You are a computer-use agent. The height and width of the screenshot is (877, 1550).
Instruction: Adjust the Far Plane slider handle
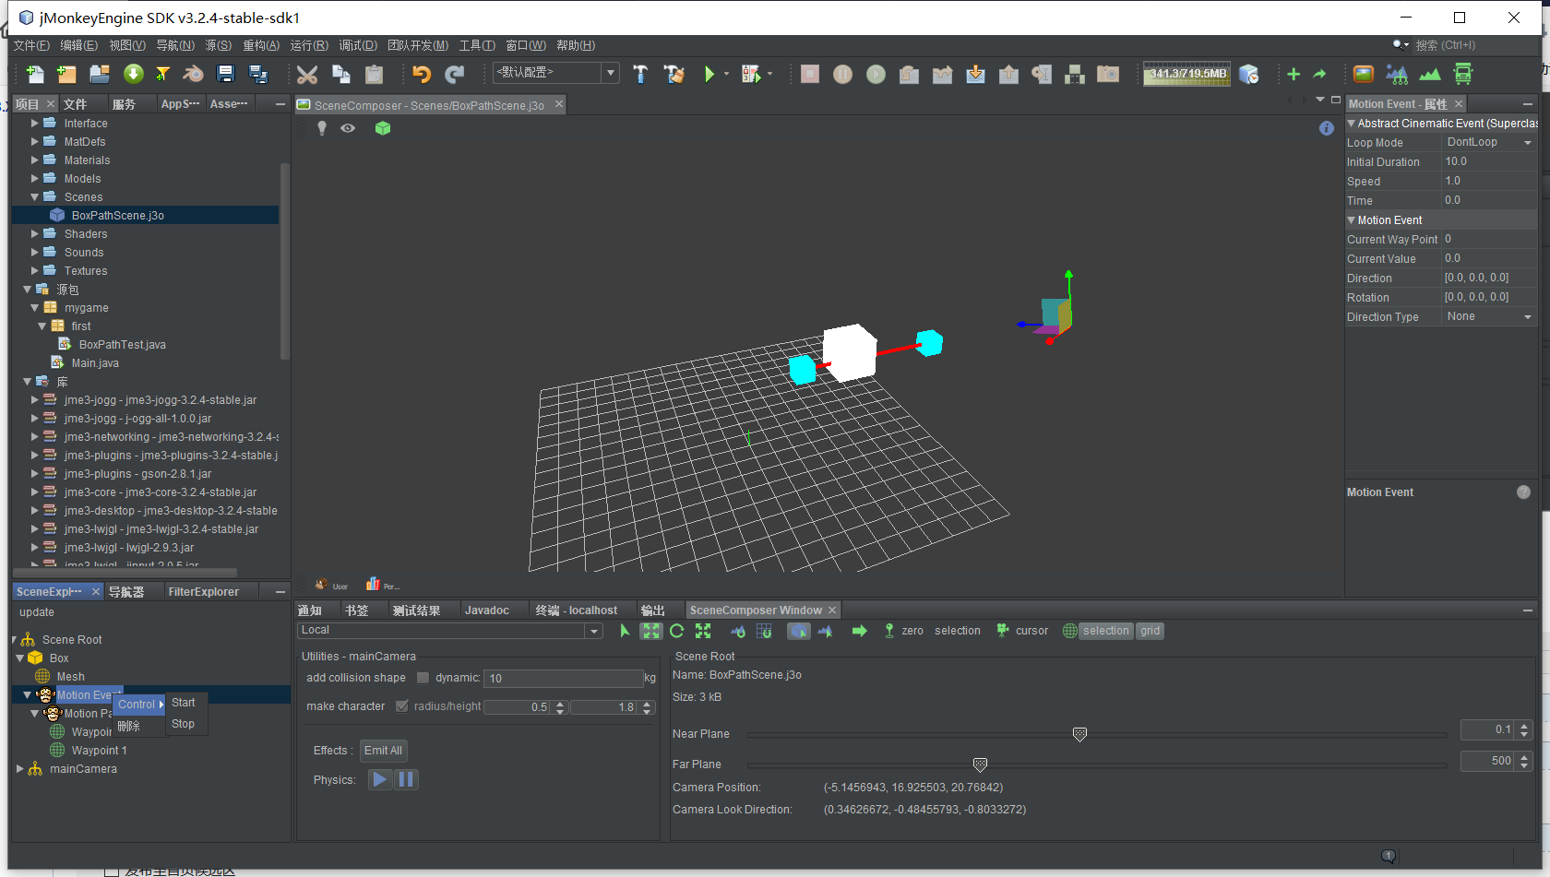coord(980,764)
